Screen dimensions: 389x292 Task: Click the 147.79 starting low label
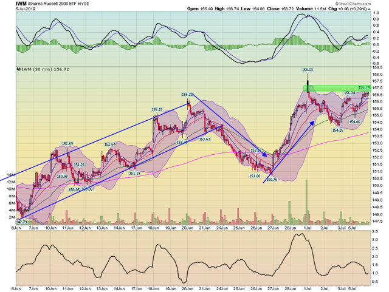tap(22, 222)
